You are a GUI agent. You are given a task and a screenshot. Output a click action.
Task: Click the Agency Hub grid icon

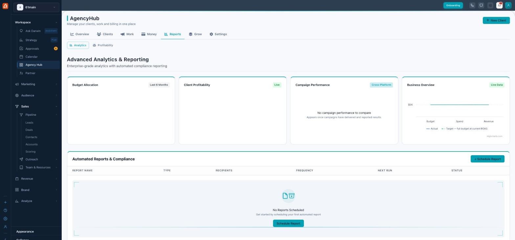(x=21, y=65)
